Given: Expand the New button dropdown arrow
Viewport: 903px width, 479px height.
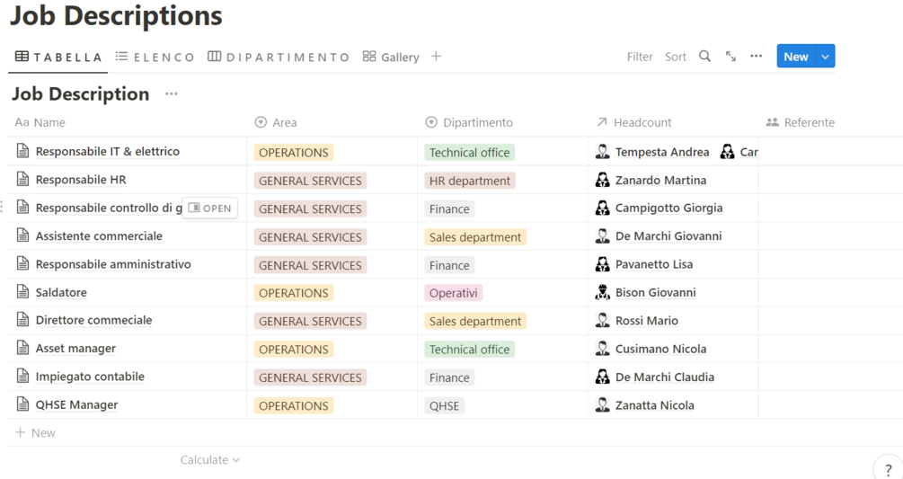Looking at the screenshot, I should tap(825, 57).
